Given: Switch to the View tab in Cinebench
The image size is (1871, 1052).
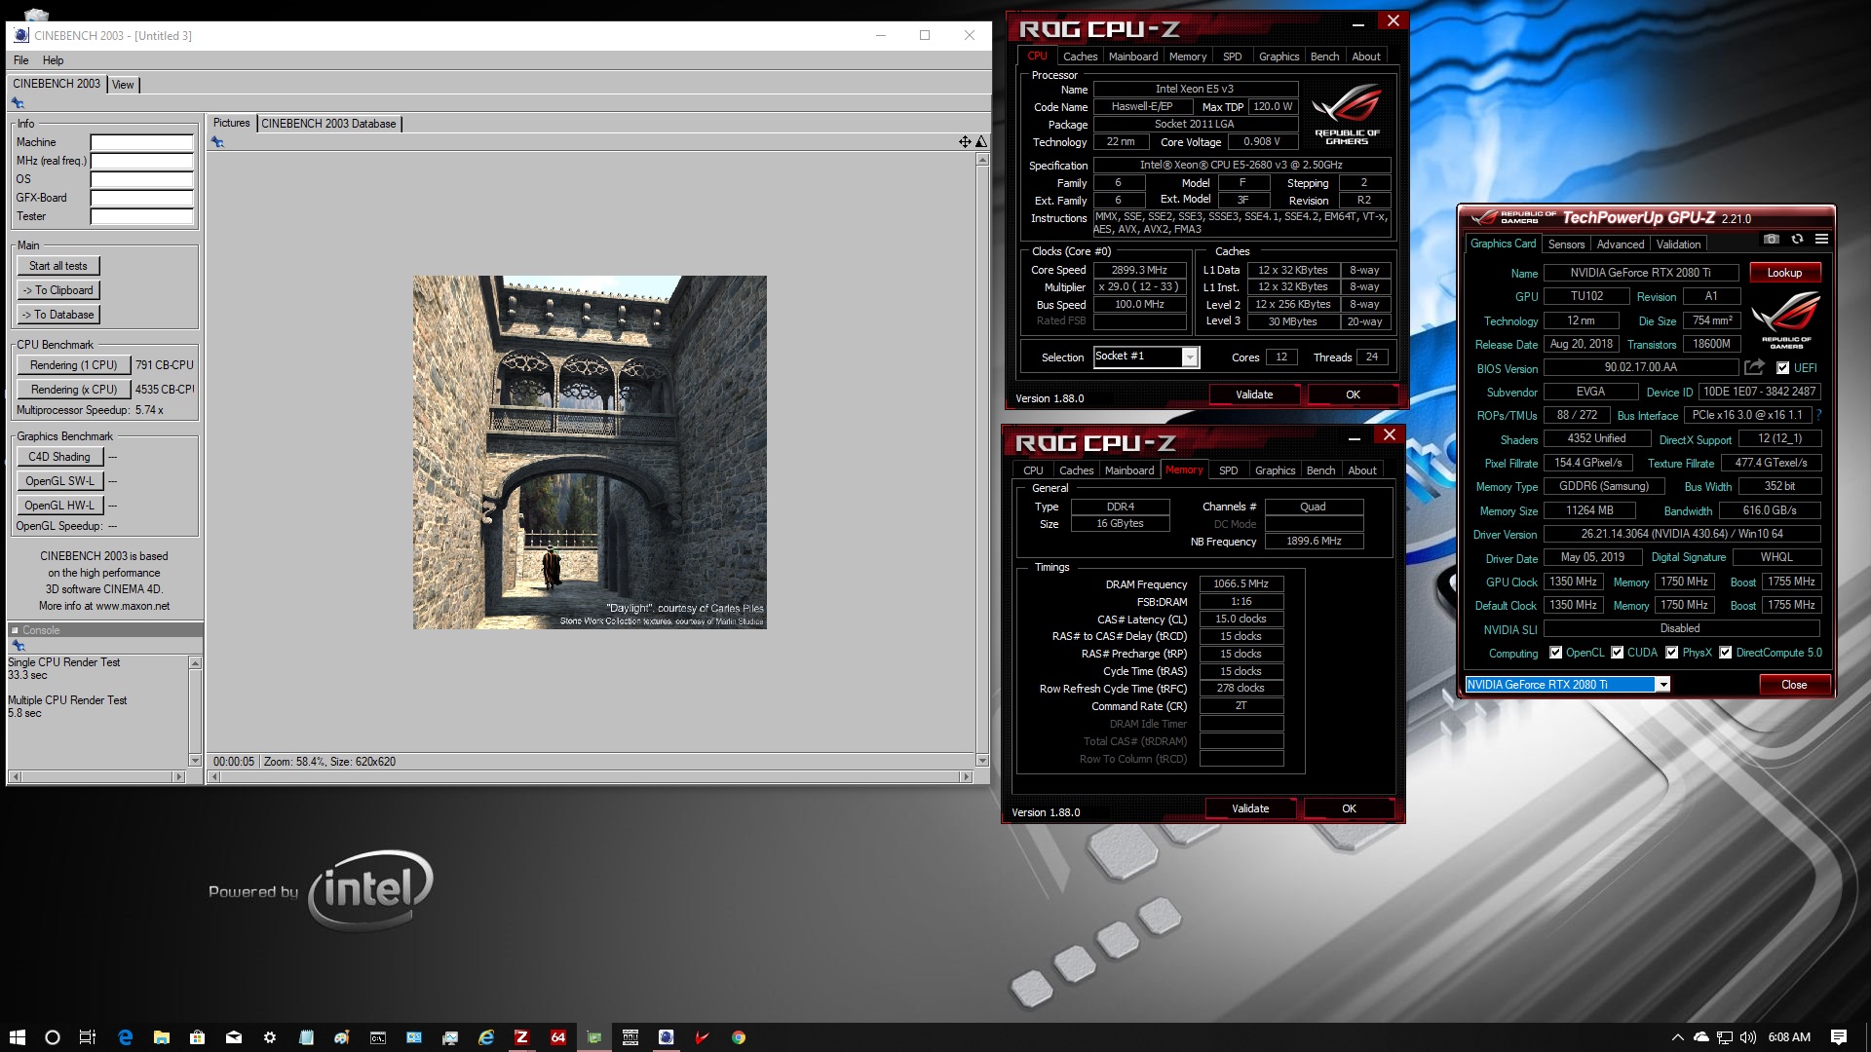Looking at the screenshot, I should (123, 85).
